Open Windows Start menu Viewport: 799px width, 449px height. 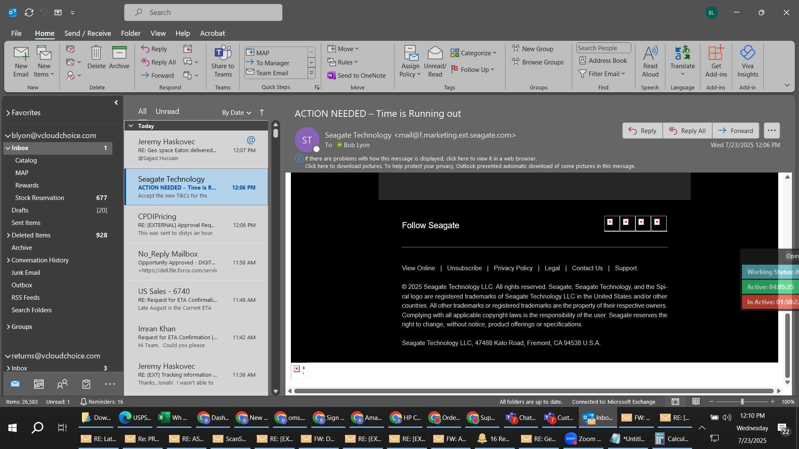coord(12,427)
